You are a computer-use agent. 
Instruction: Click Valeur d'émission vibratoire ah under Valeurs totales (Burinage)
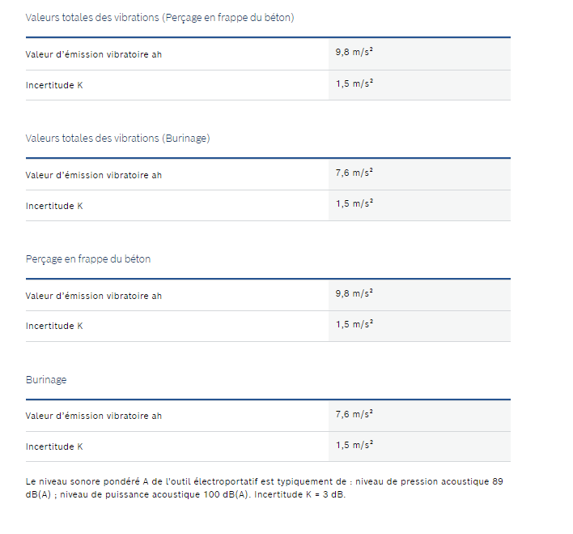(94, 175)
